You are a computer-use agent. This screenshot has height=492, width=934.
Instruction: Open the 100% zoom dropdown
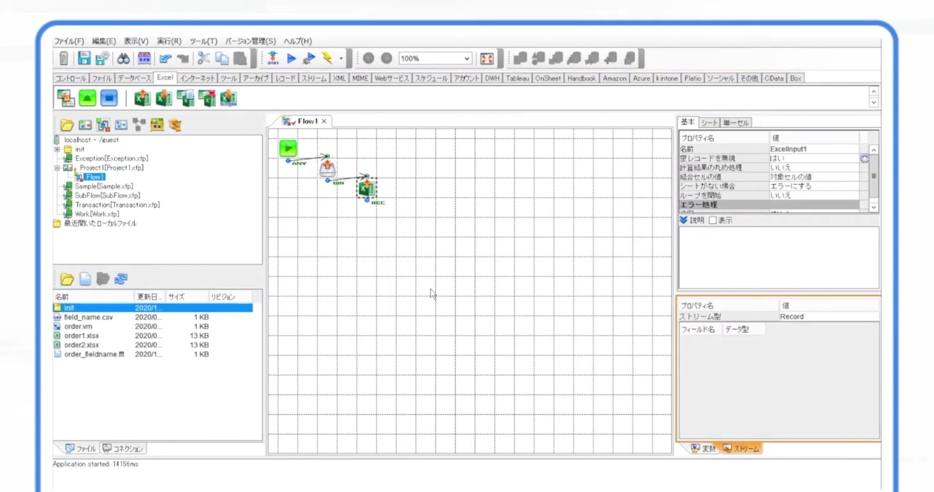(466, 59)
